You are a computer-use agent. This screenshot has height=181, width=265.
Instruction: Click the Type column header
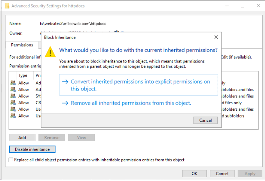(23, 76)
